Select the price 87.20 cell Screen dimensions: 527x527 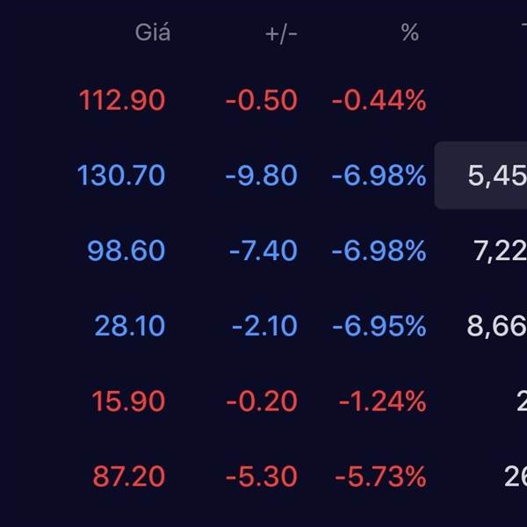[x=128, y=477]
